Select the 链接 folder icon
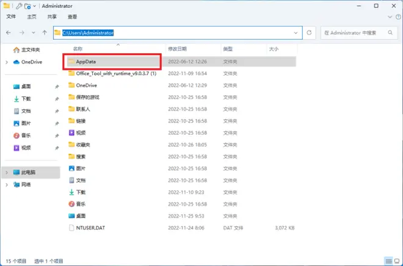403x266 pixels. [x=71, y=121]
